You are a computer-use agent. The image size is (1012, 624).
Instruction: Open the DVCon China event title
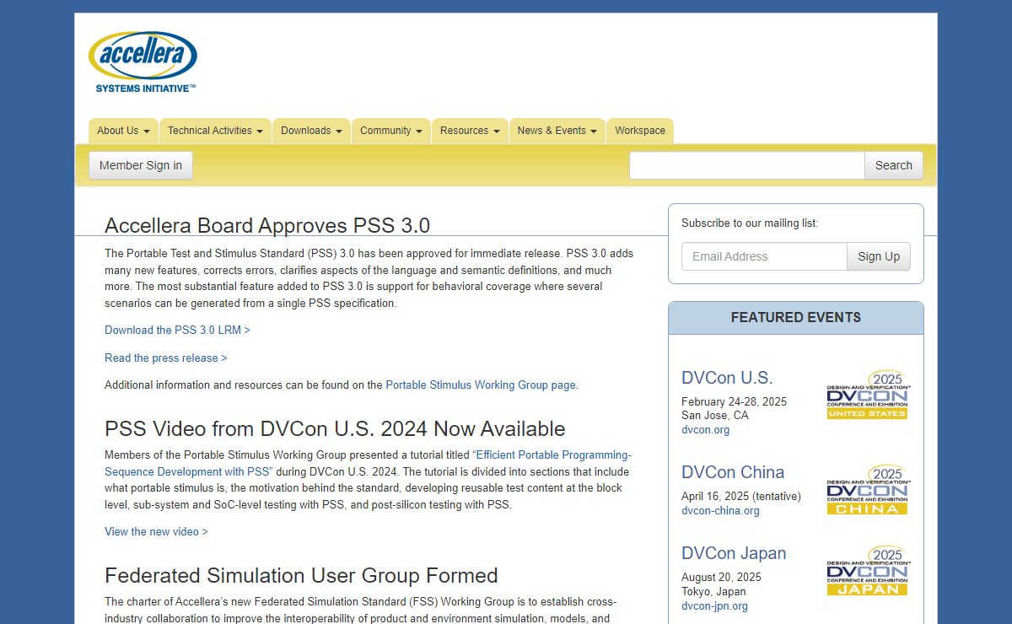[733, 472]
